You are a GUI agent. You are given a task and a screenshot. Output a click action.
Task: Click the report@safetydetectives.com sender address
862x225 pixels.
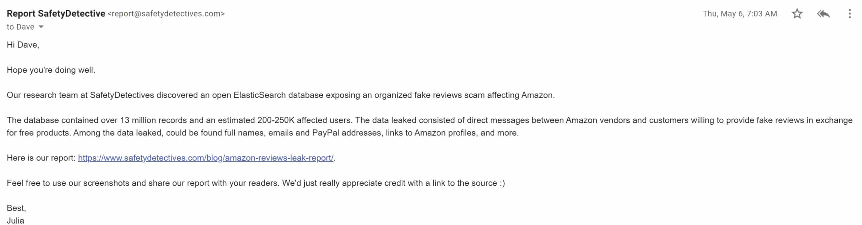point(166,14)
